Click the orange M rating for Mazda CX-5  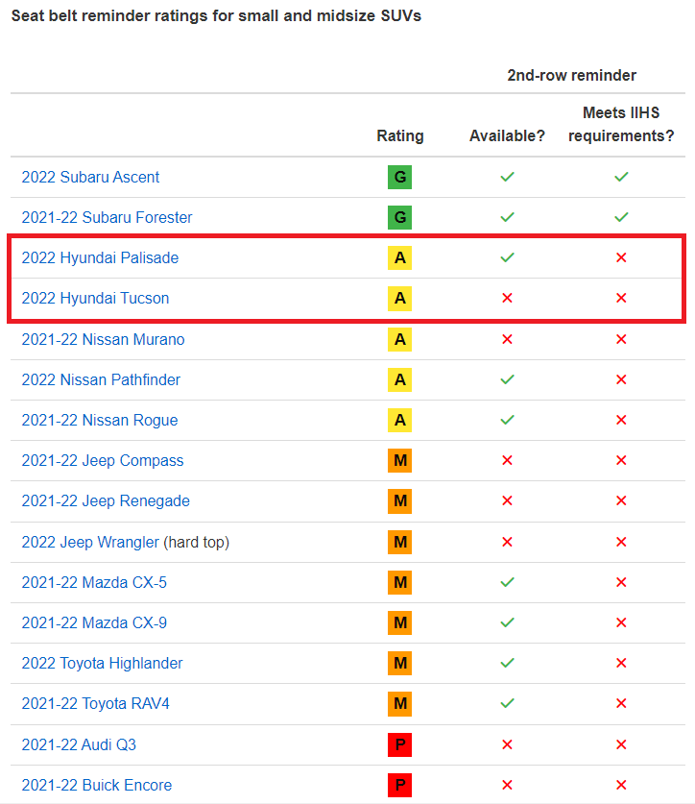399,582
